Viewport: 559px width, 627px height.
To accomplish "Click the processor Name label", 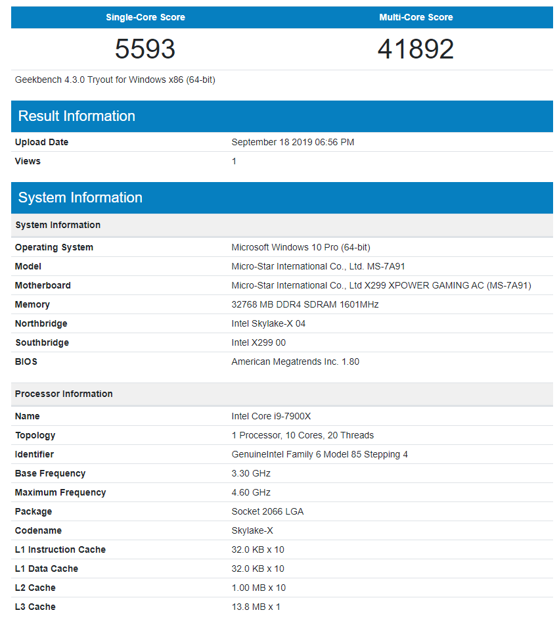I will 27,416.
